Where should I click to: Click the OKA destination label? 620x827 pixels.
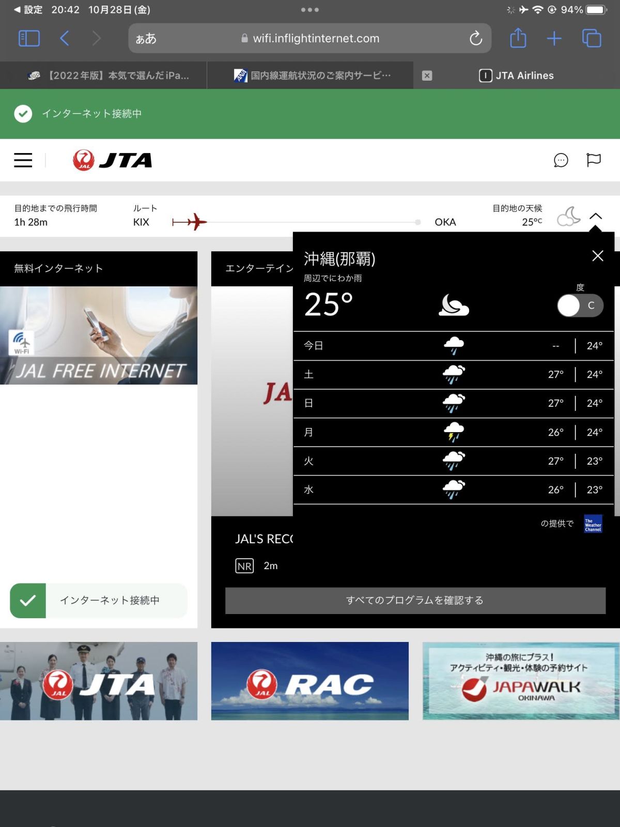coord(445,222)
